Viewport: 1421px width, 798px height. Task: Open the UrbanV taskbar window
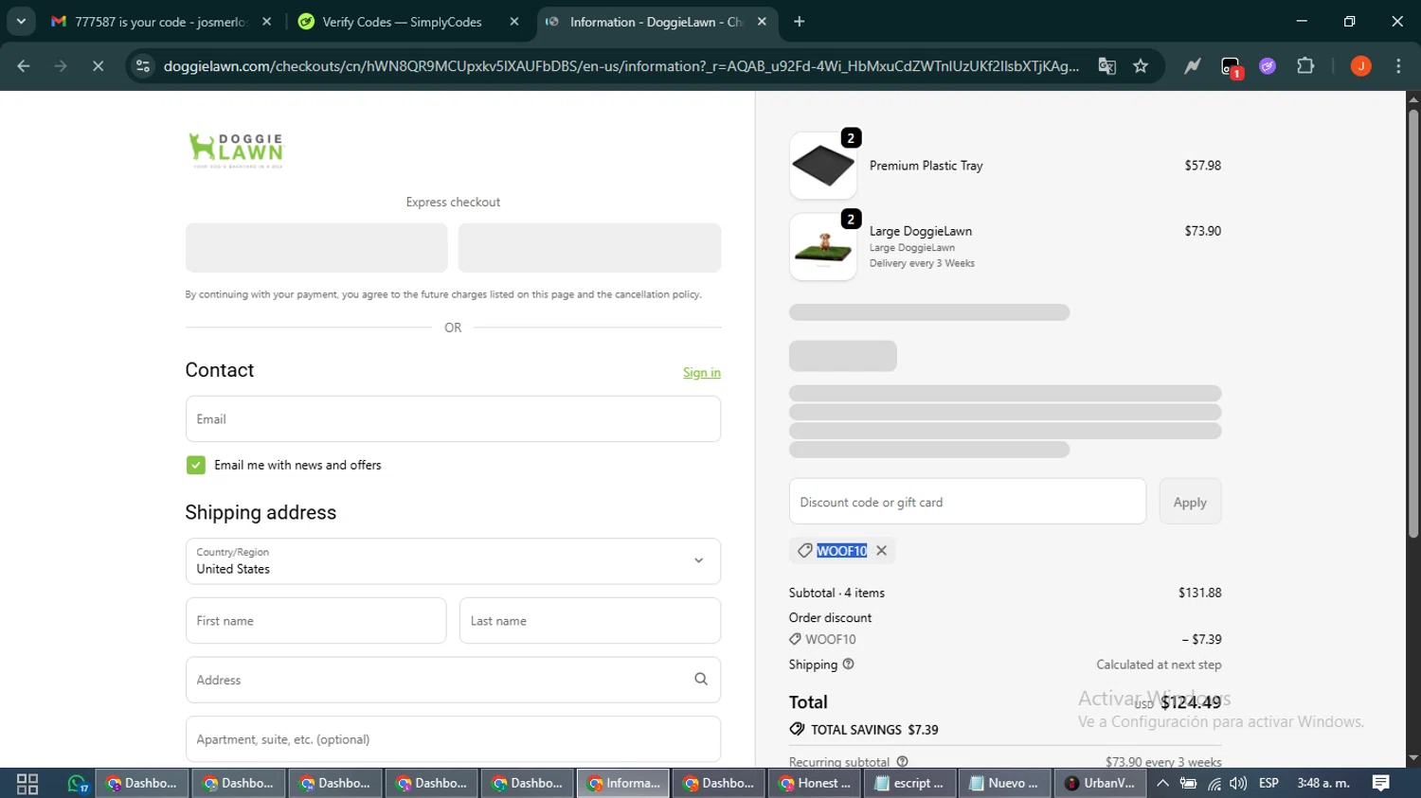[x=1100, y=783]
